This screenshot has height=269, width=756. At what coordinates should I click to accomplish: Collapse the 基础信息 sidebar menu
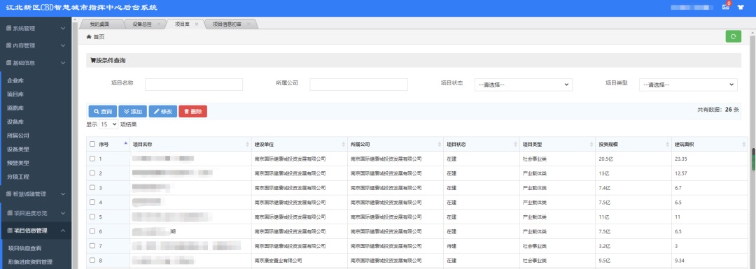[36, 63]
